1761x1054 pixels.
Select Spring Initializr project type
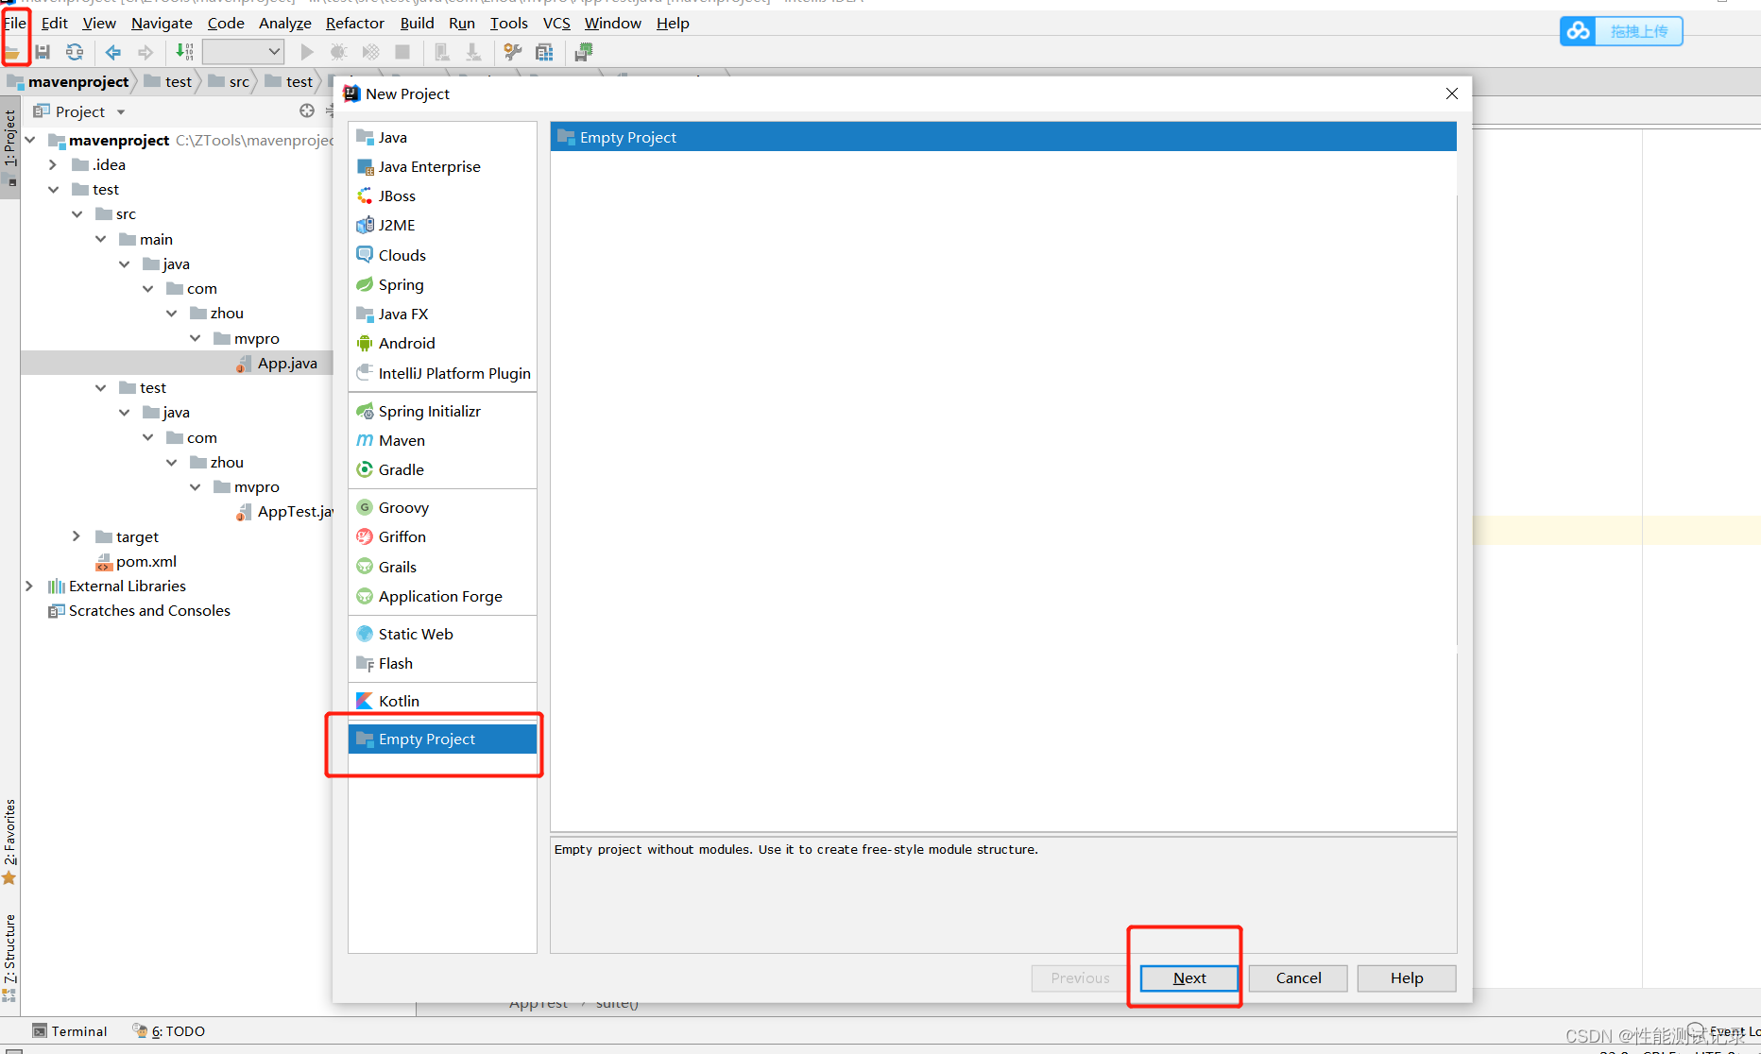(x=442, y=412)
